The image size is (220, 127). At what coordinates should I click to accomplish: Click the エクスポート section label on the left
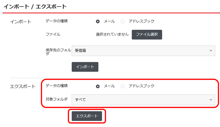tap(23, 86)
